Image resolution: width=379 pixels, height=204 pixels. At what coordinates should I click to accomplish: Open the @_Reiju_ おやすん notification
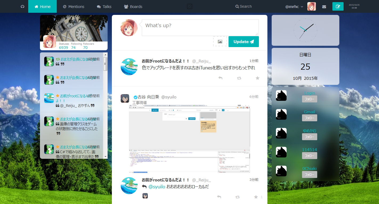71,101
